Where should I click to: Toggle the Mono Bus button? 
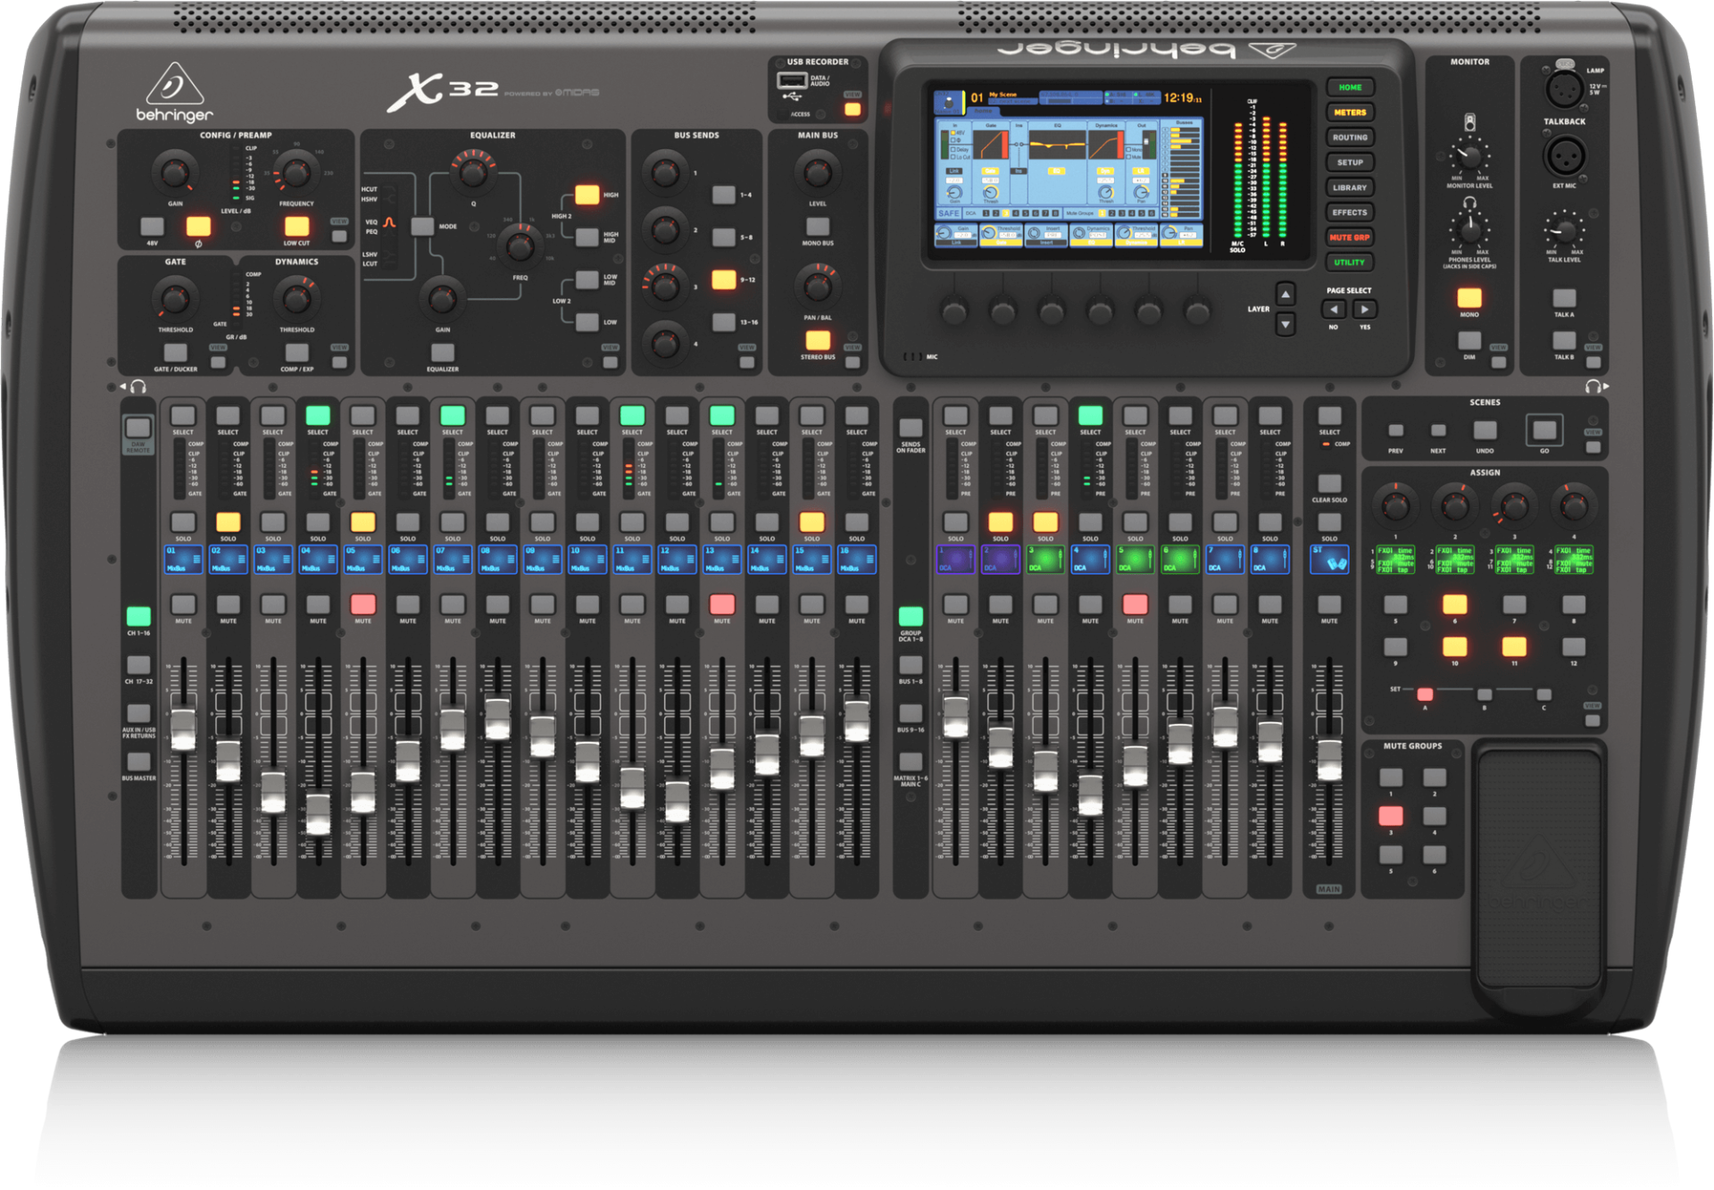(x=818, y=227)
